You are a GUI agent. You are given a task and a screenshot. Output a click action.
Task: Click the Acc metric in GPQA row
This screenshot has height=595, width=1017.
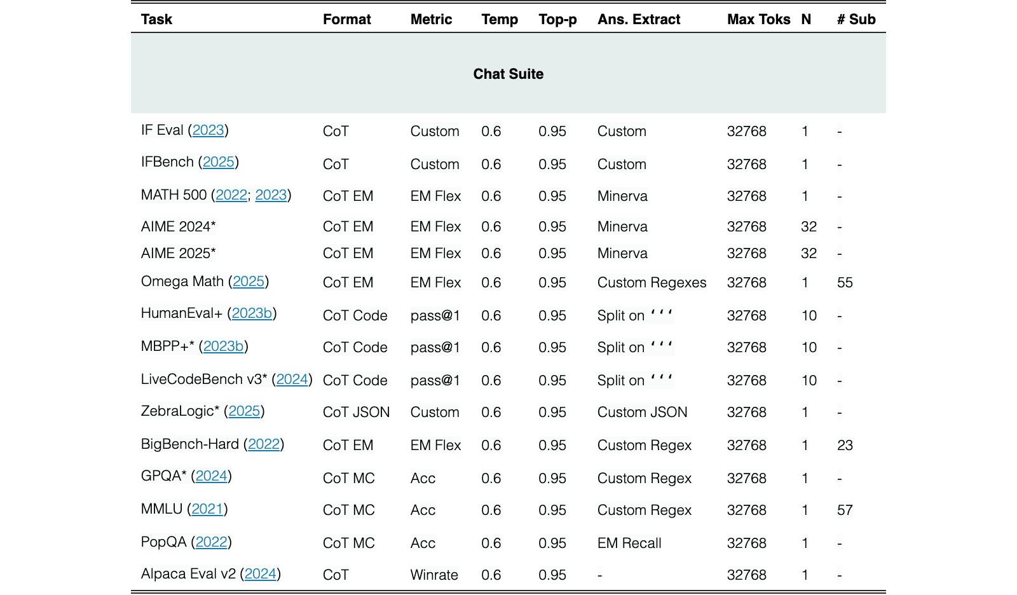coord(423,479)
